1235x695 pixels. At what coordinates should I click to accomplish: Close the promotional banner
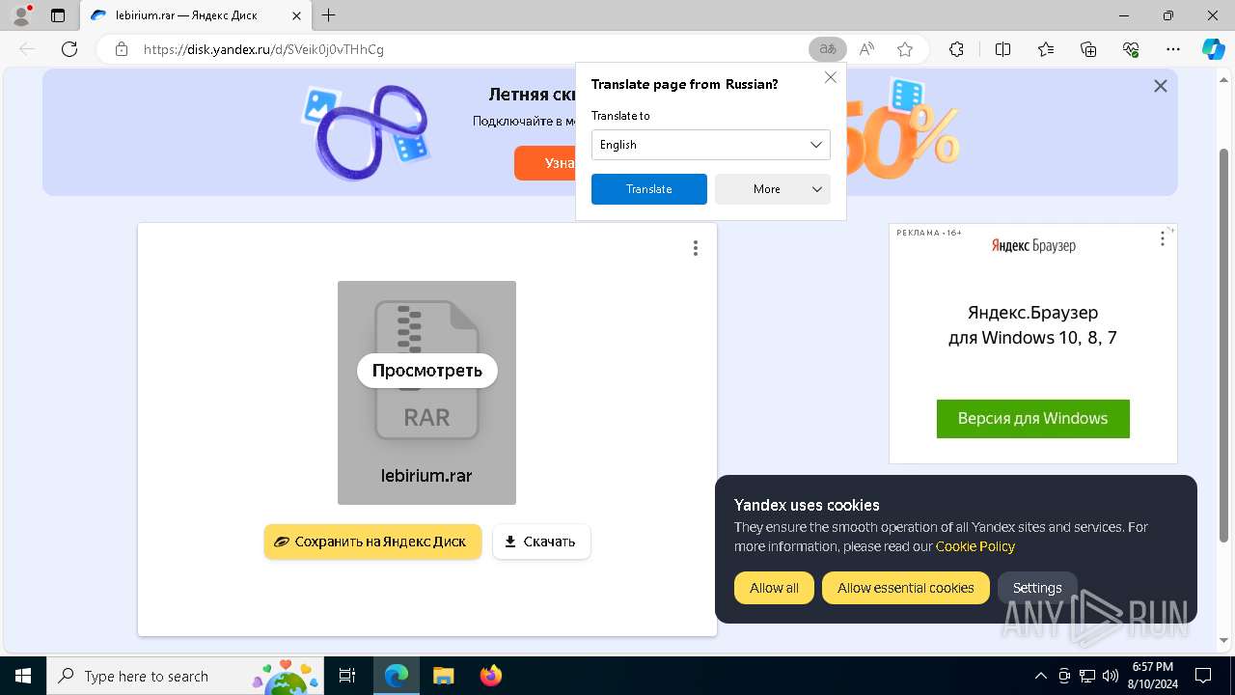1161,86
